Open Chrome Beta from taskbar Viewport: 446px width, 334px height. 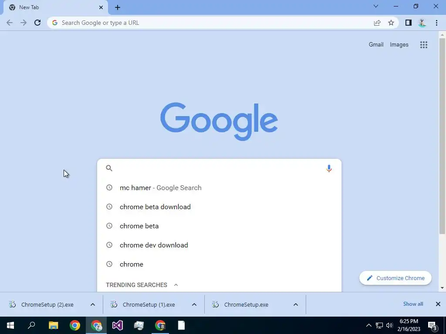click(x=160, y=325)
